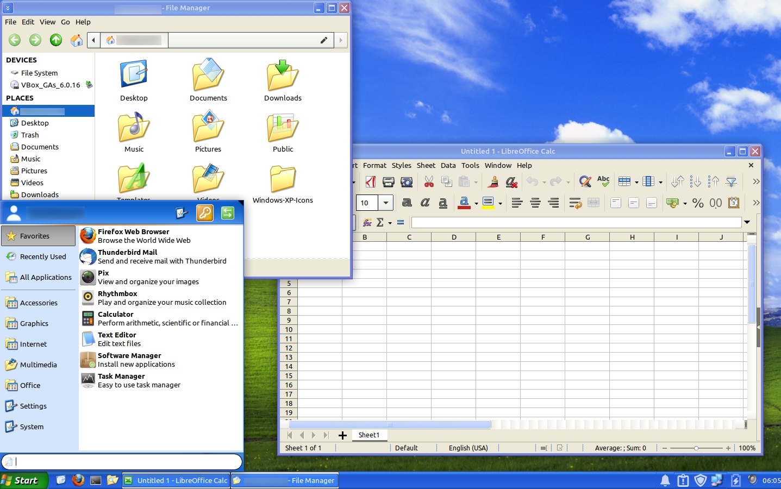Screen dimensions: 781x489
Task: Click the Export as PDF icon
Action: (371, 182)
